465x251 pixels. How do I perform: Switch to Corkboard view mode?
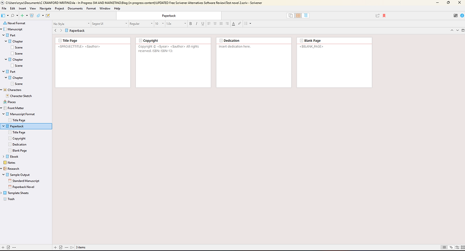coord(298,16)
